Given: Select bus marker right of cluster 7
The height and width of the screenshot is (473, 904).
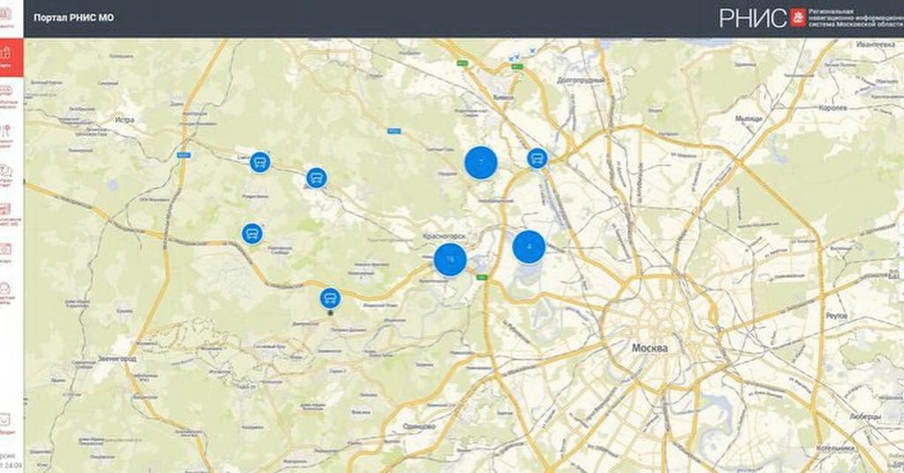Looking at the screenshot, I should 538,158.
